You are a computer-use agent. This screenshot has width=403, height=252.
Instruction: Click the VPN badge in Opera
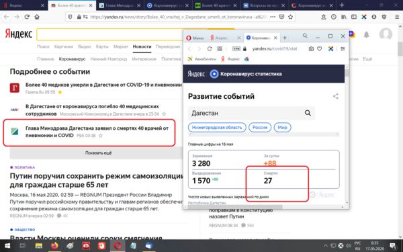tap(236, 48)
